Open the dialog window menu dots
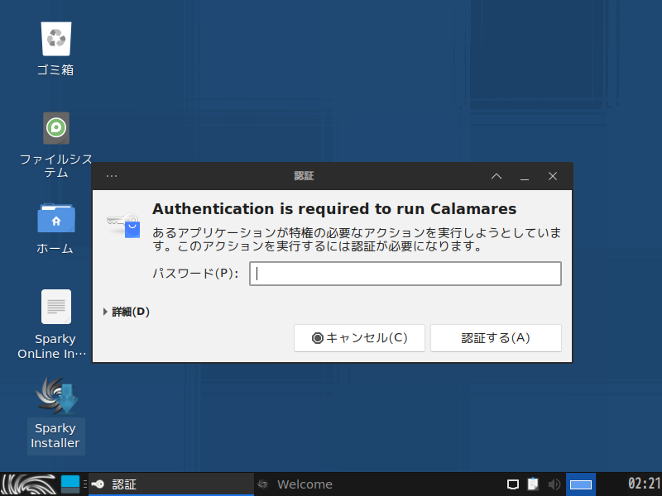This screenshot has width=662, height=496. click(x=112, y=176)
